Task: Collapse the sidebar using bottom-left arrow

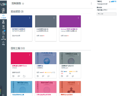Action: pos(3,95)
